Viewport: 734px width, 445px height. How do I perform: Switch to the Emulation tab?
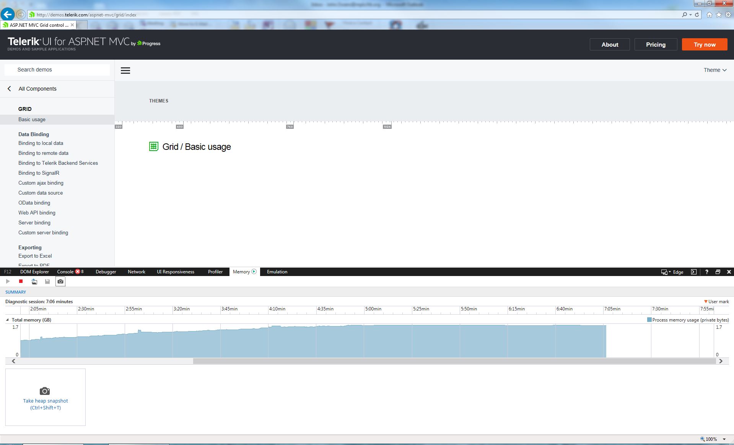(x=277, y=272)
